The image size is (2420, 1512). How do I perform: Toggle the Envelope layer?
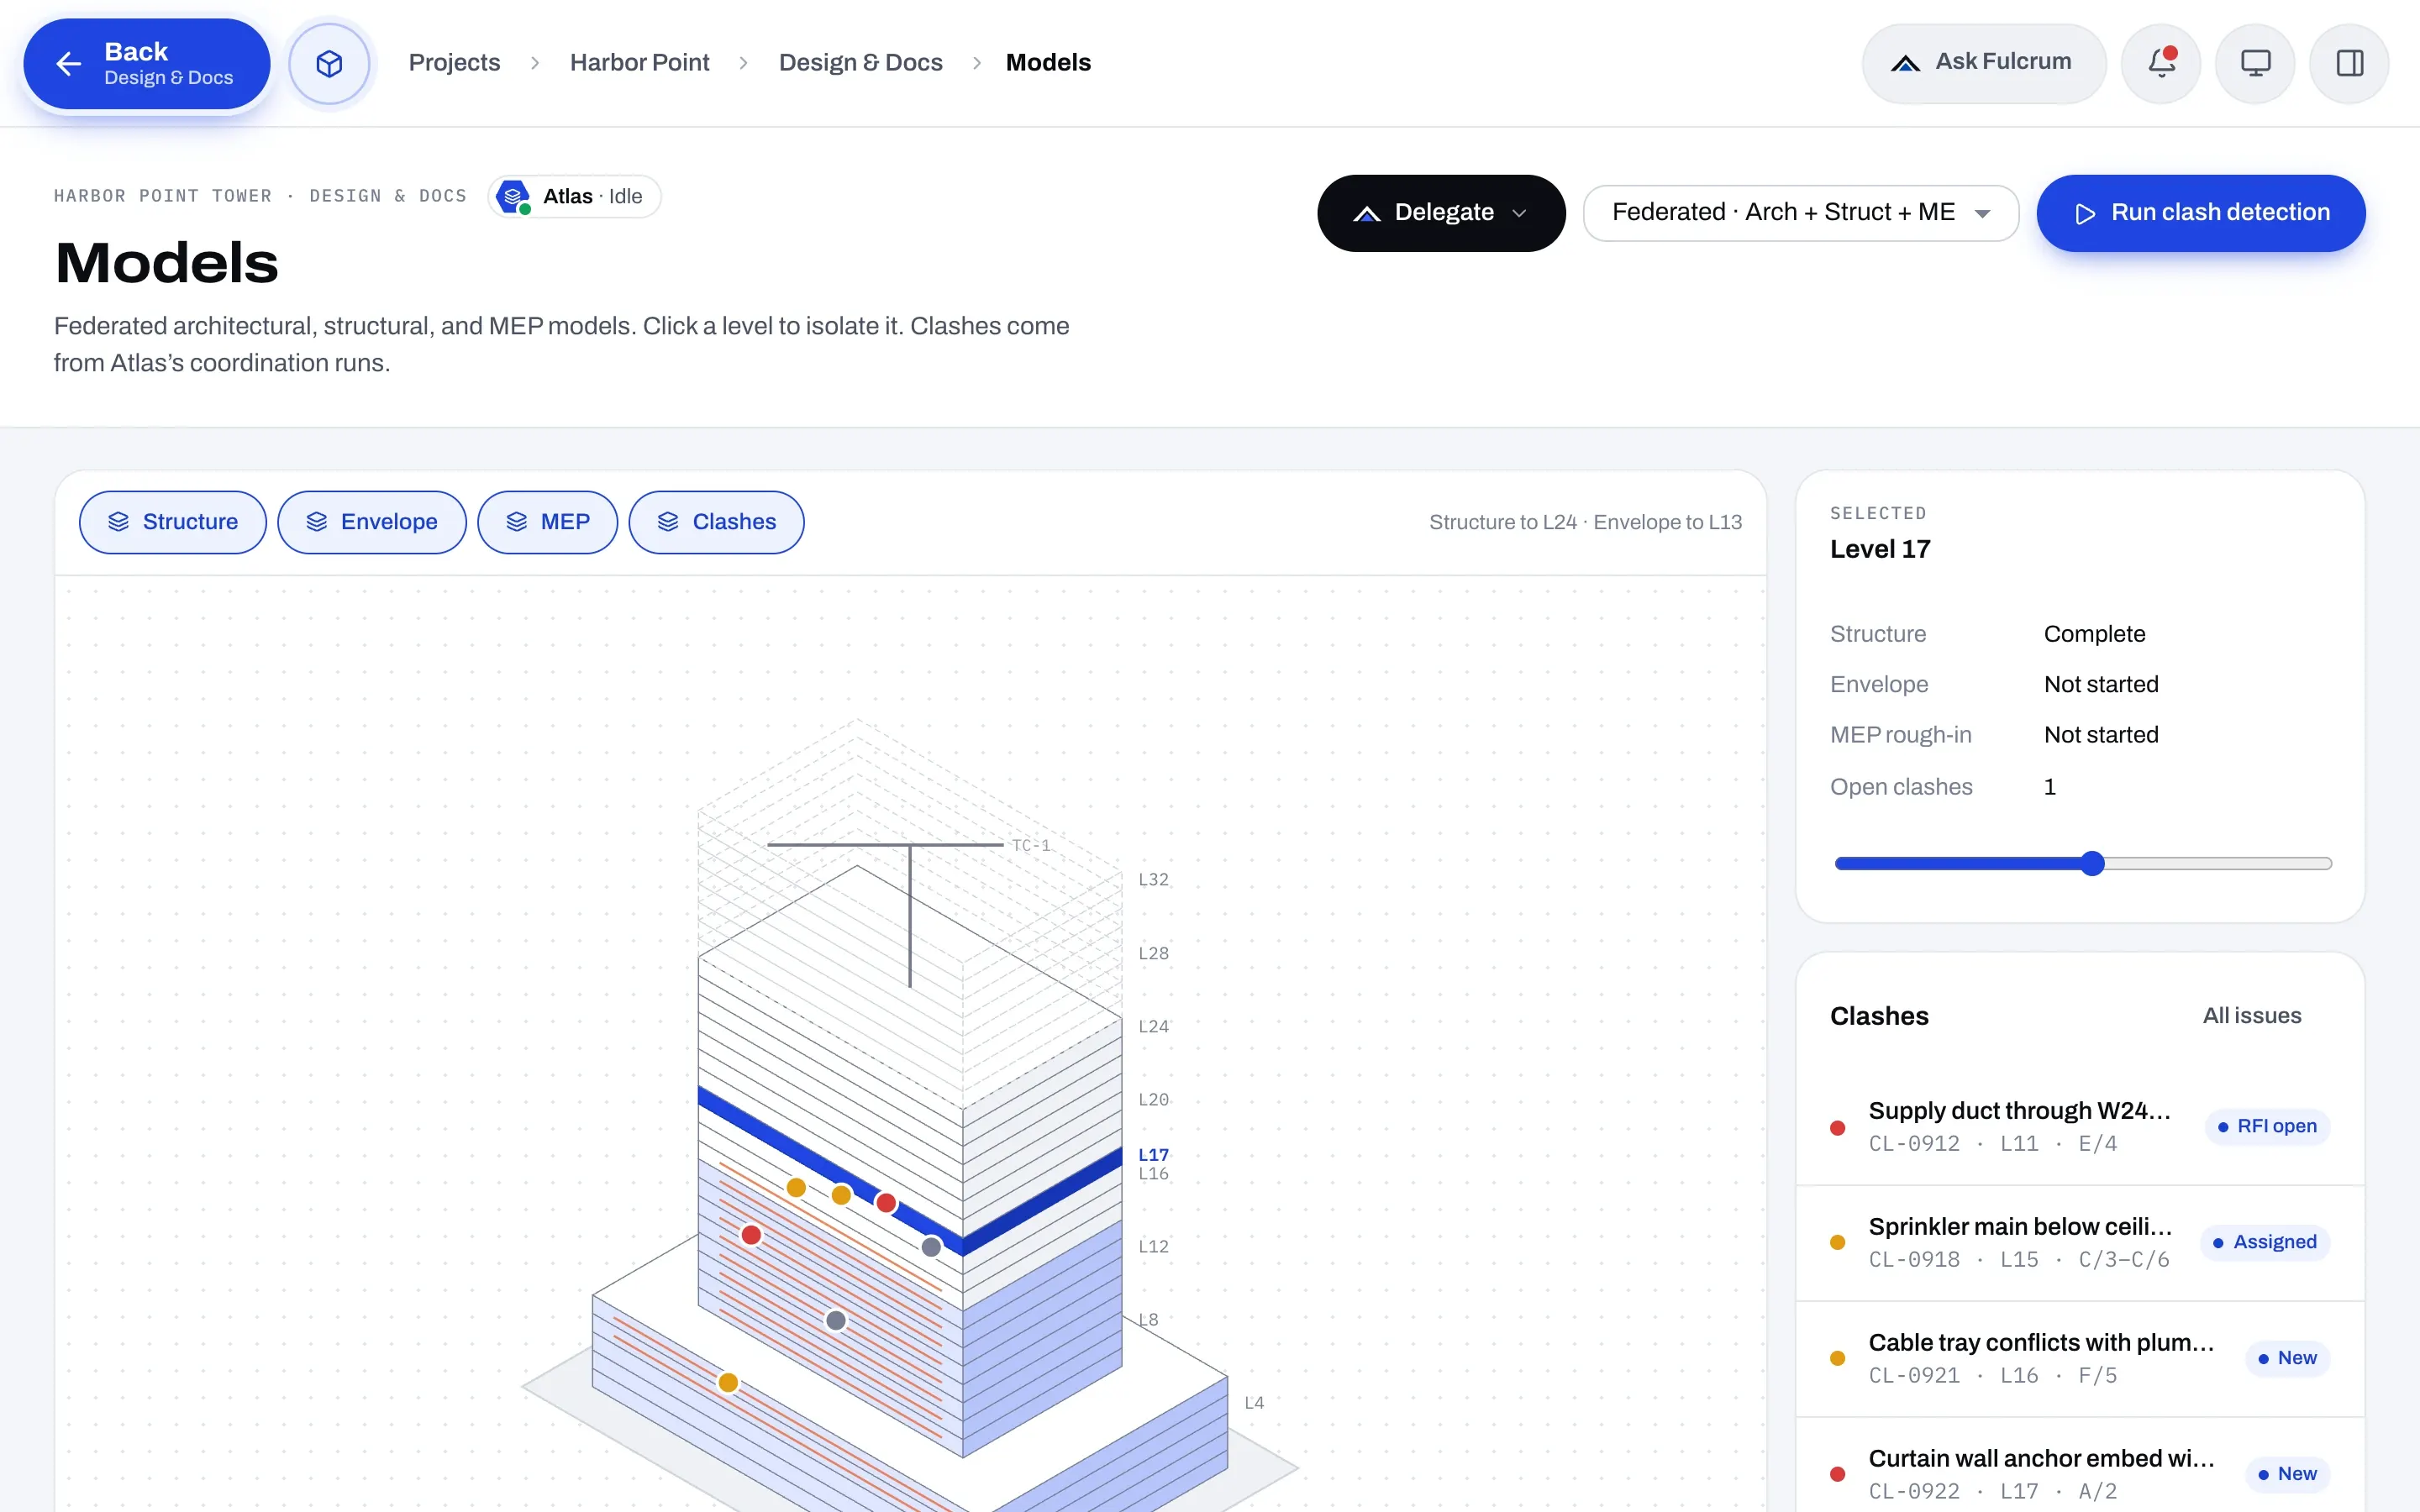point(372,522)
